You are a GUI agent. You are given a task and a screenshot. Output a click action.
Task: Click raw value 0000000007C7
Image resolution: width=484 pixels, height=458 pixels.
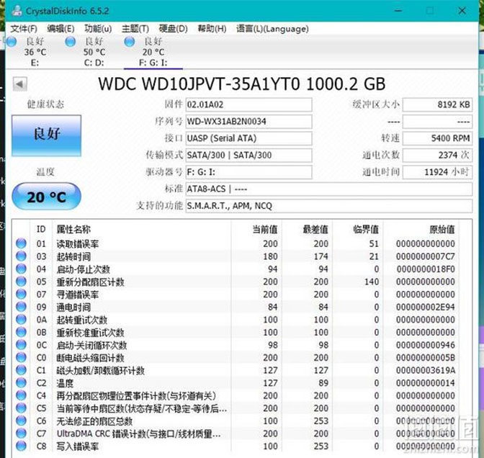point(426,256)
